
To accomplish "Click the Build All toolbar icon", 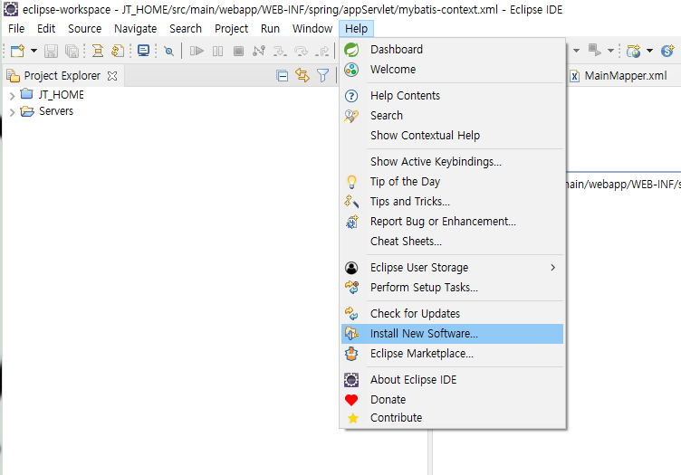I will tap(97, 52).
